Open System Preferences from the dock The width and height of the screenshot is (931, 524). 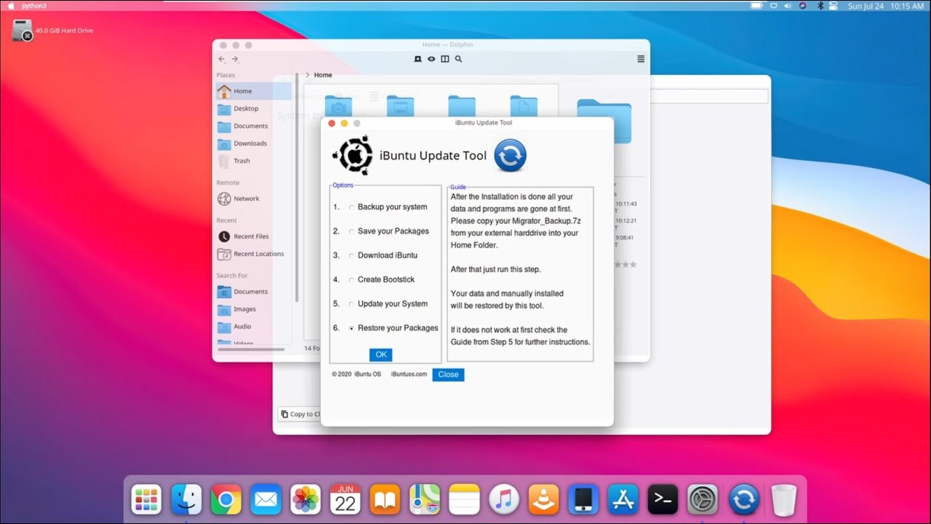(703, 499)
